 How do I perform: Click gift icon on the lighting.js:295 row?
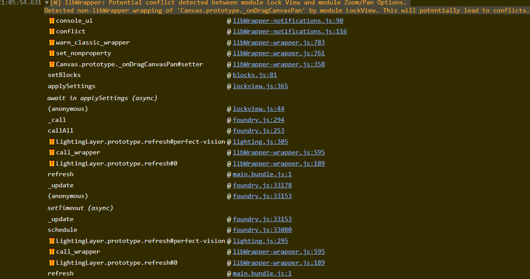(x=52, y=241)
